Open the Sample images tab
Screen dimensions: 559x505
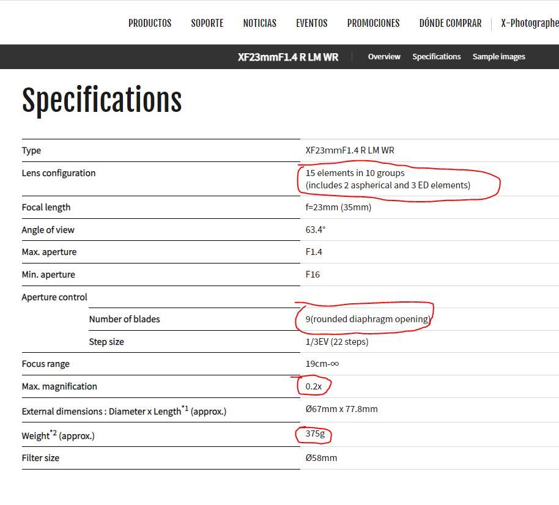(x=498, y=57)
